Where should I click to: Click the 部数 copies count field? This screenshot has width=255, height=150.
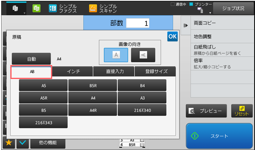pyautogui.click(x=137, y=23)
